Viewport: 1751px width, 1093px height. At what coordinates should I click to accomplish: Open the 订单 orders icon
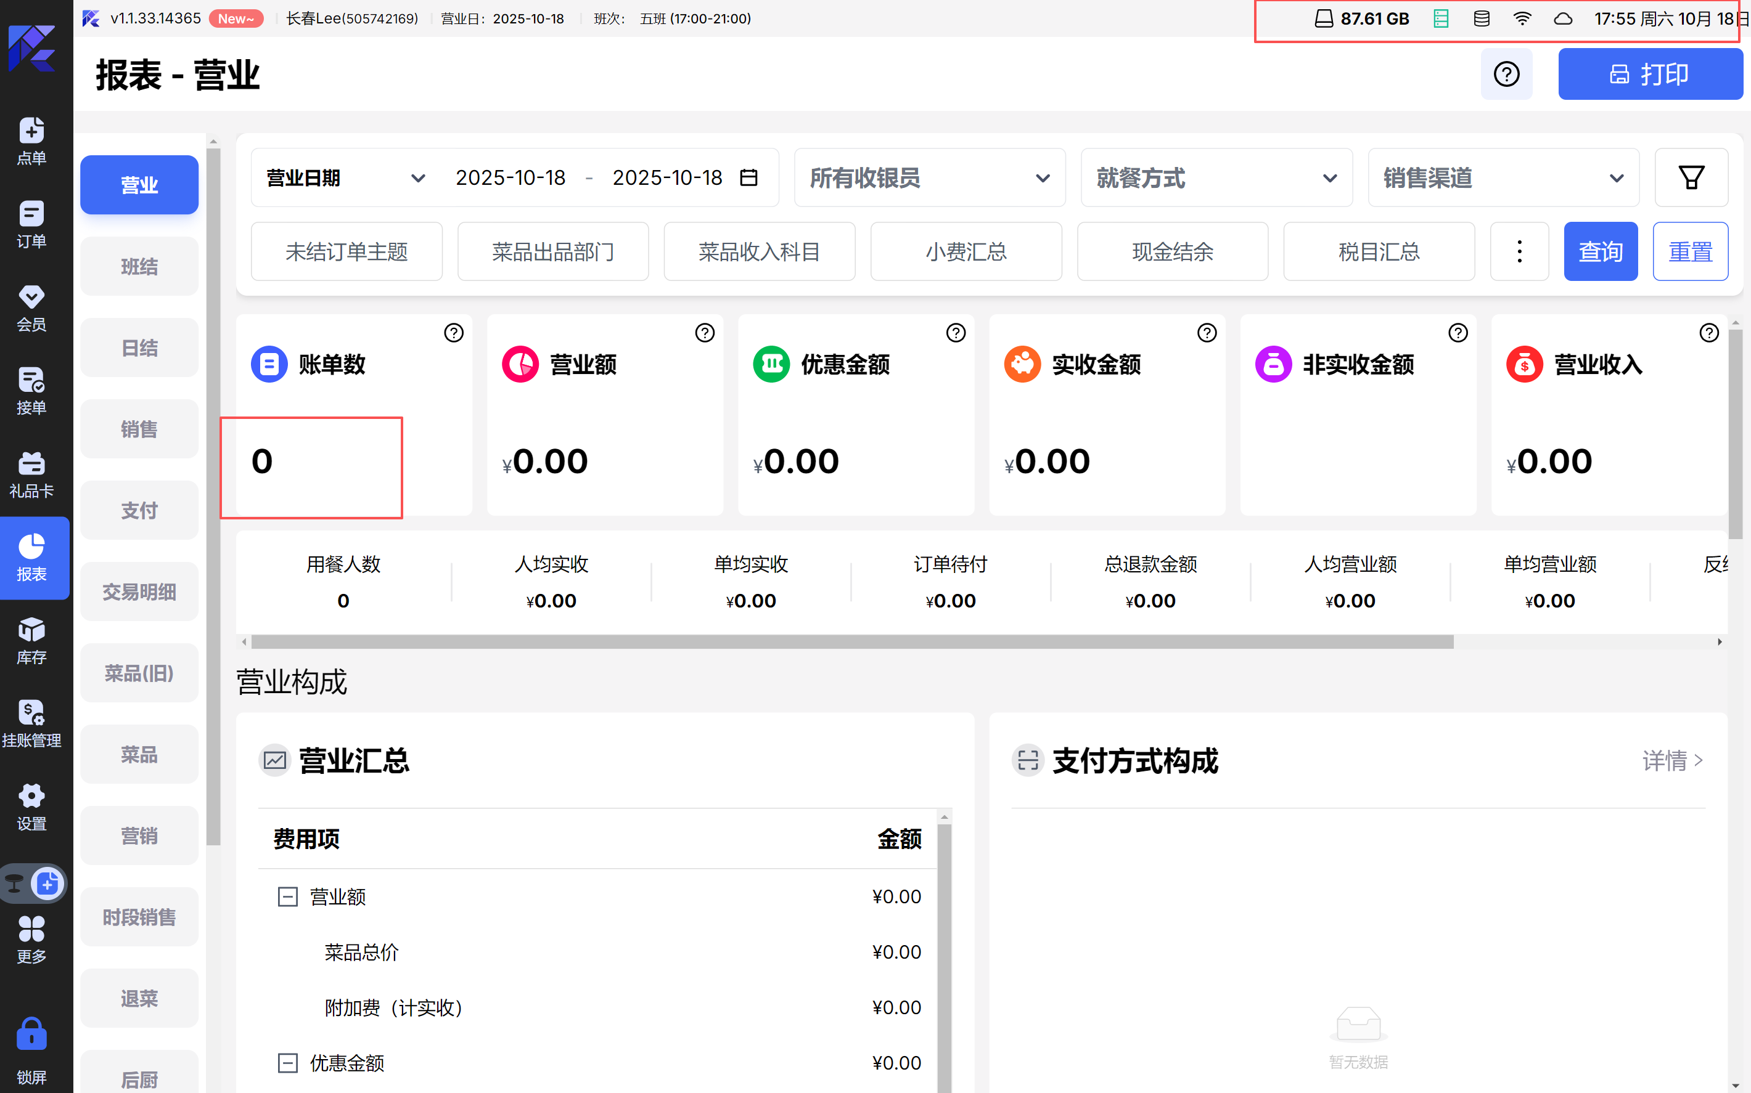[31, 225]
